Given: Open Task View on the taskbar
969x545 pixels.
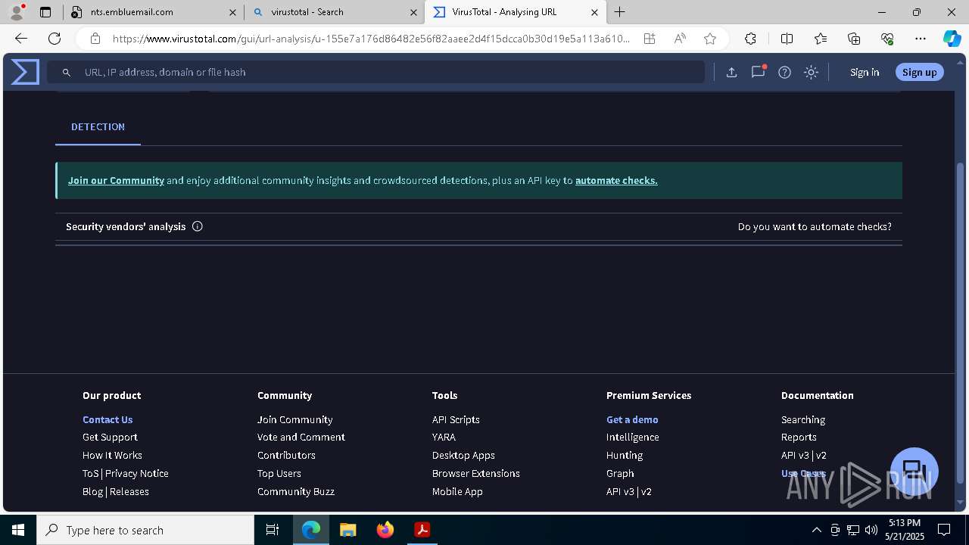Looking at the screenshot, I should 273,530.
